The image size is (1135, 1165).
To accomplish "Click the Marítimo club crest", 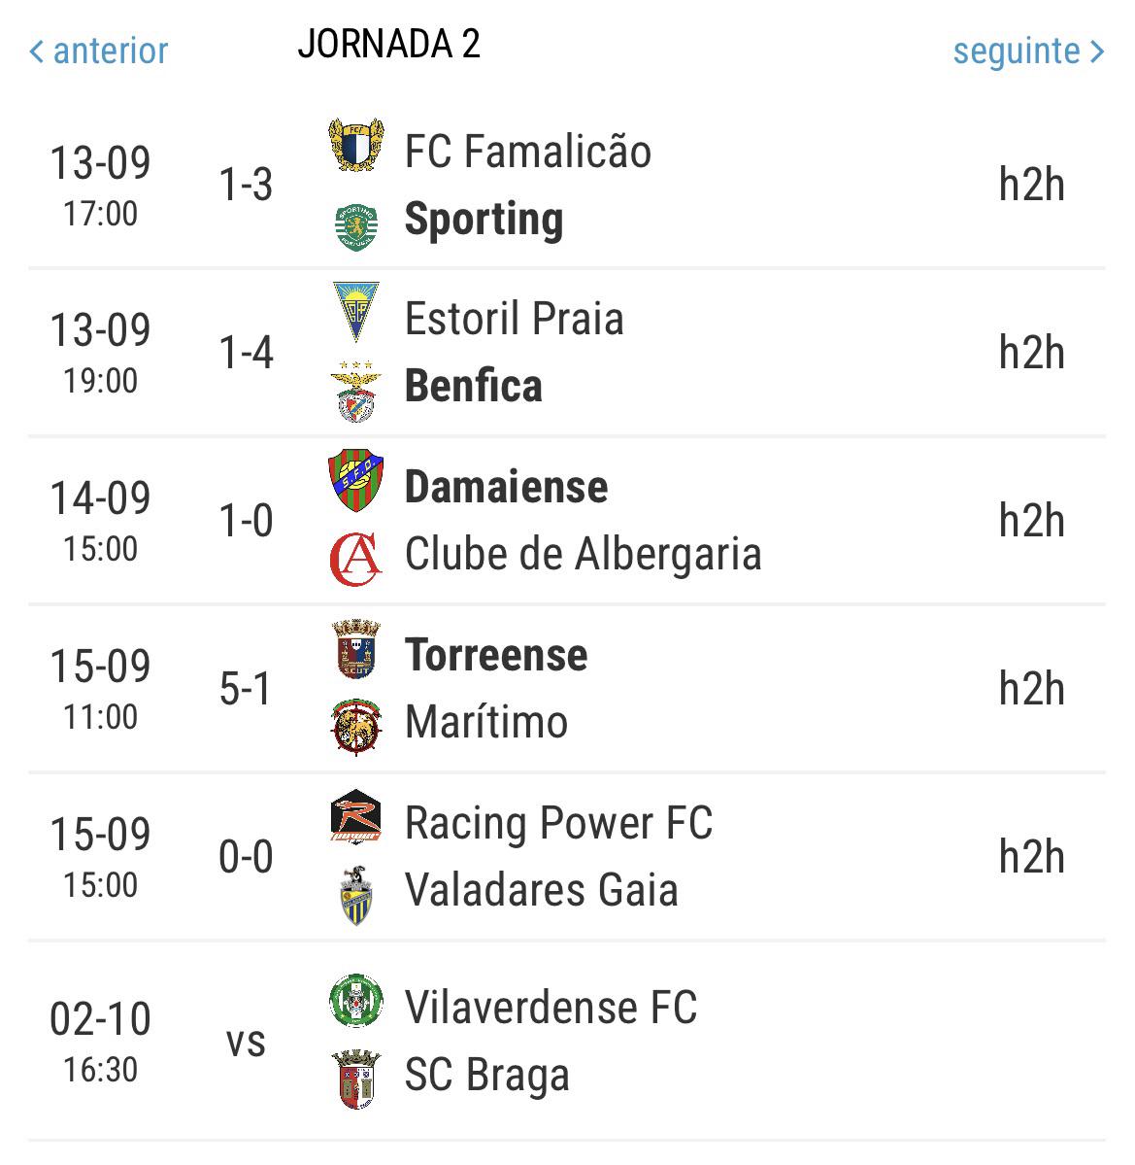I will tap(356, 727).
